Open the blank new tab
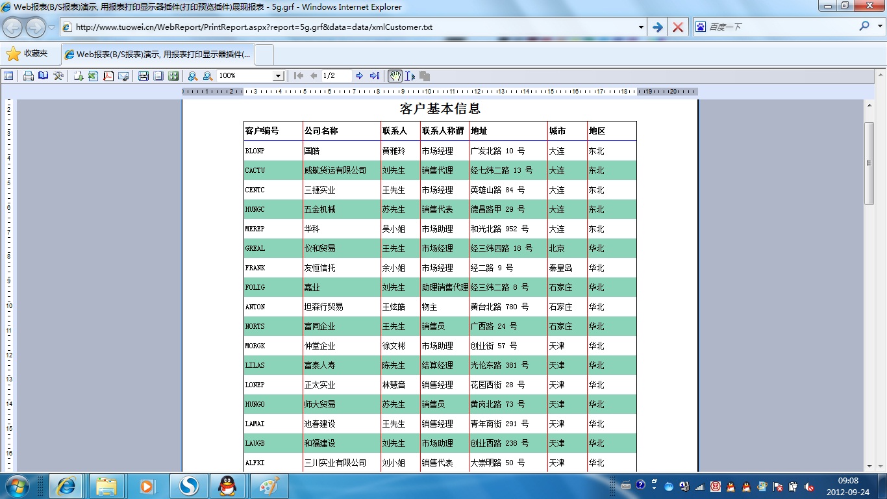Image resolution: width=887 pixels, height=499 pixels. tap(264, 55)
